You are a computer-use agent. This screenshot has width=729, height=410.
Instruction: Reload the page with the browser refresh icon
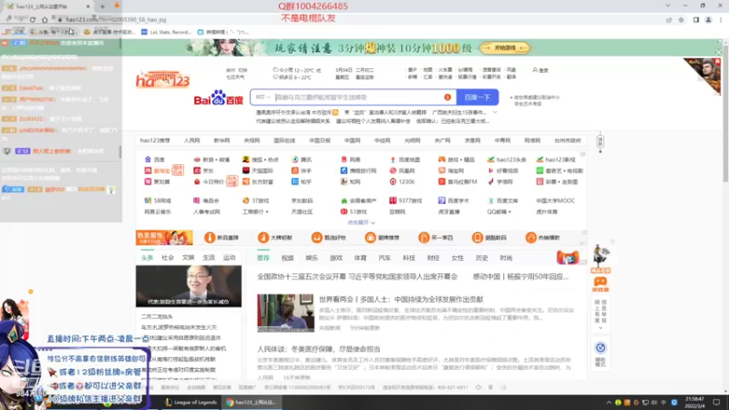point(33,19)
